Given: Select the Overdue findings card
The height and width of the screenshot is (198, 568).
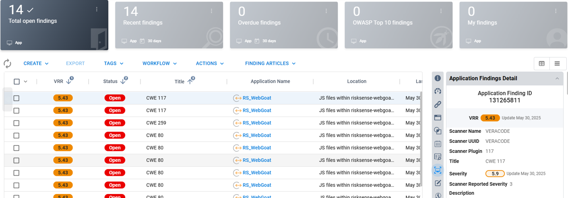Looking at the screenshot, I should pos(284,25).
